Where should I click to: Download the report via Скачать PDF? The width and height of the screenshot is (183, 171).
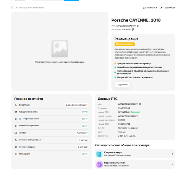150,8
